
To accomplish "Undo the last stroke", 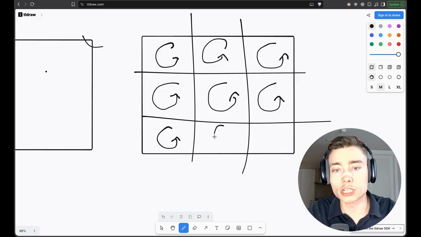I will click(x=163, y=217).
